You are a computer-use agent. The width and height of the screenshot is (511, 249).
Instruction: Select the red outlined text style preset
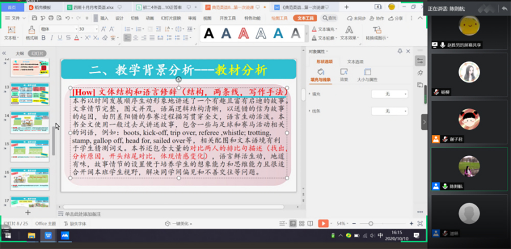tap(243, 33)
